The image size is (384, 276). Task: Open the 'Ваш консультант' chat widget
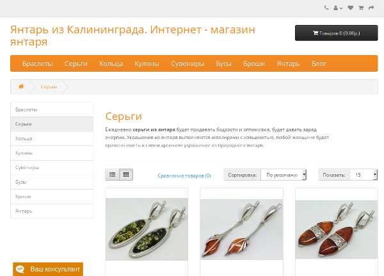tap(48, 269)
